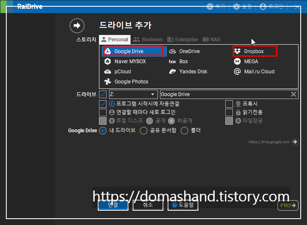
Task: Select 내 드라이브 radio button
Action: [x=103, y=131]
